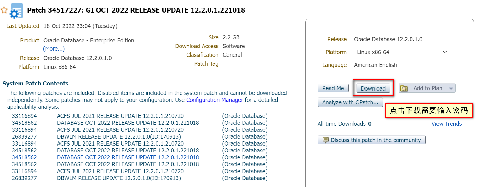Open Discuss this patch in the community
The image size is (477, 187).
coord(371,140)
